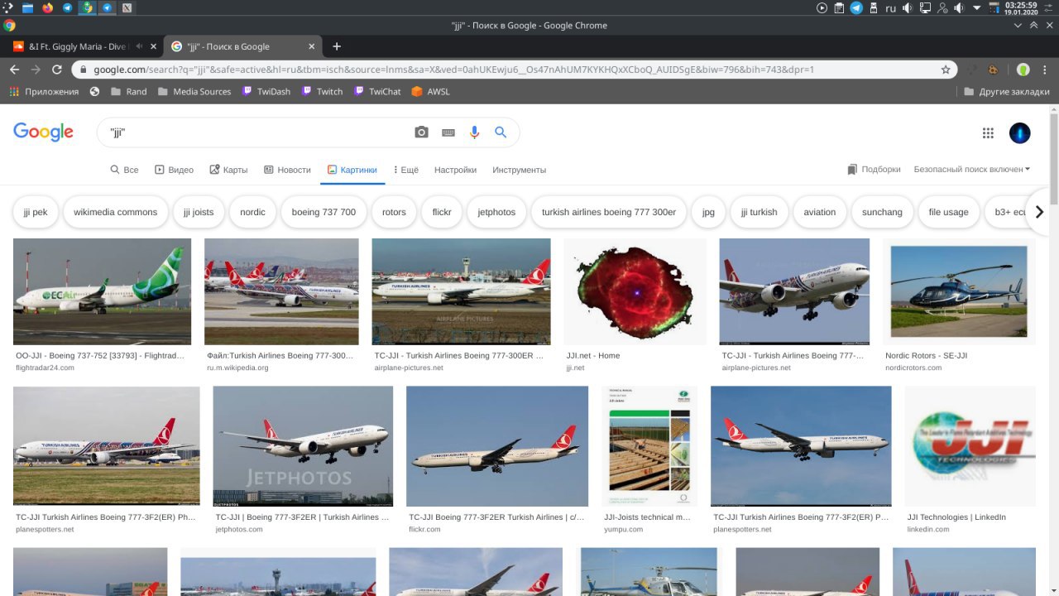Select the 'wikimedia commons' chip

pyautogui.click(x=115, y=212)
